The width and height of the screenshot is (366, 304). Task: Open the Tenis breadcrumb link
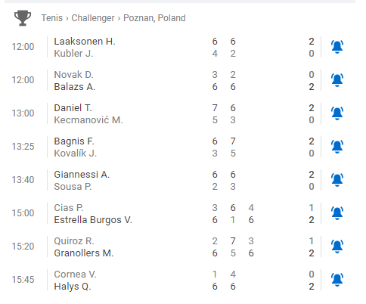pyautogui.click(x=52, y=18)
